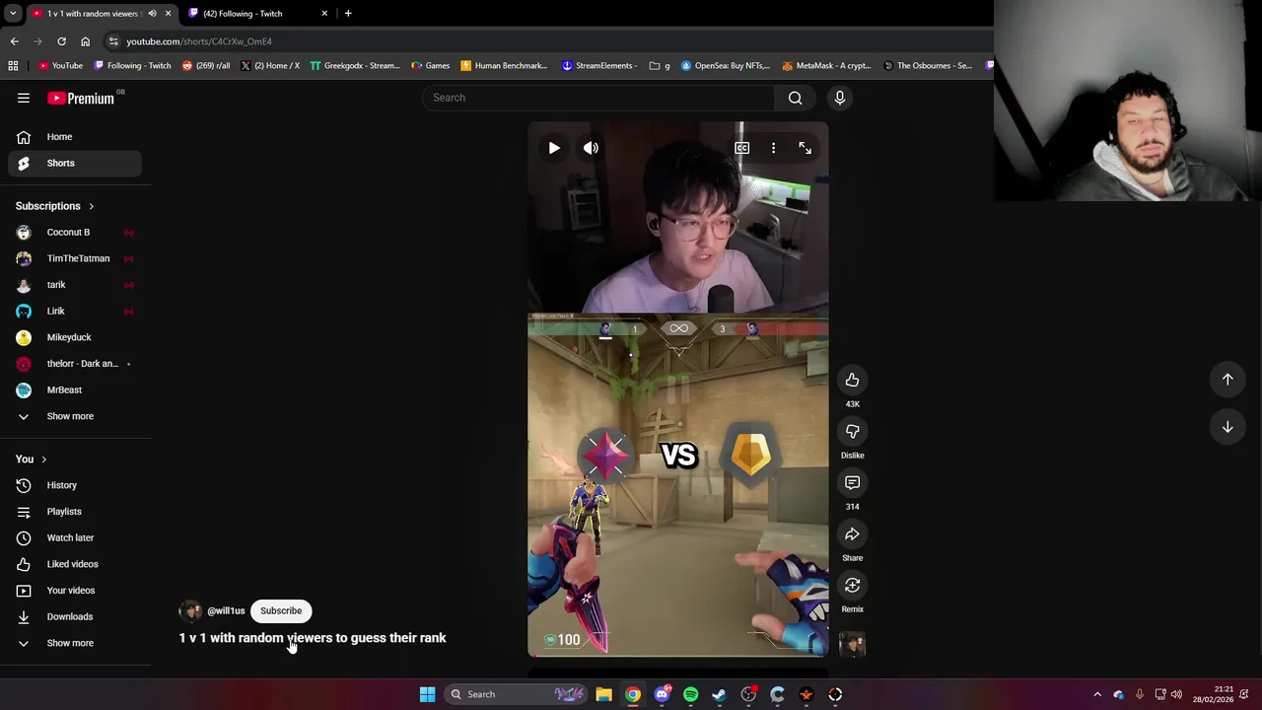This screenshot has height=710, width=1262.
Task: Focus the YouTube search field
Action: click(x=599, y=98)
